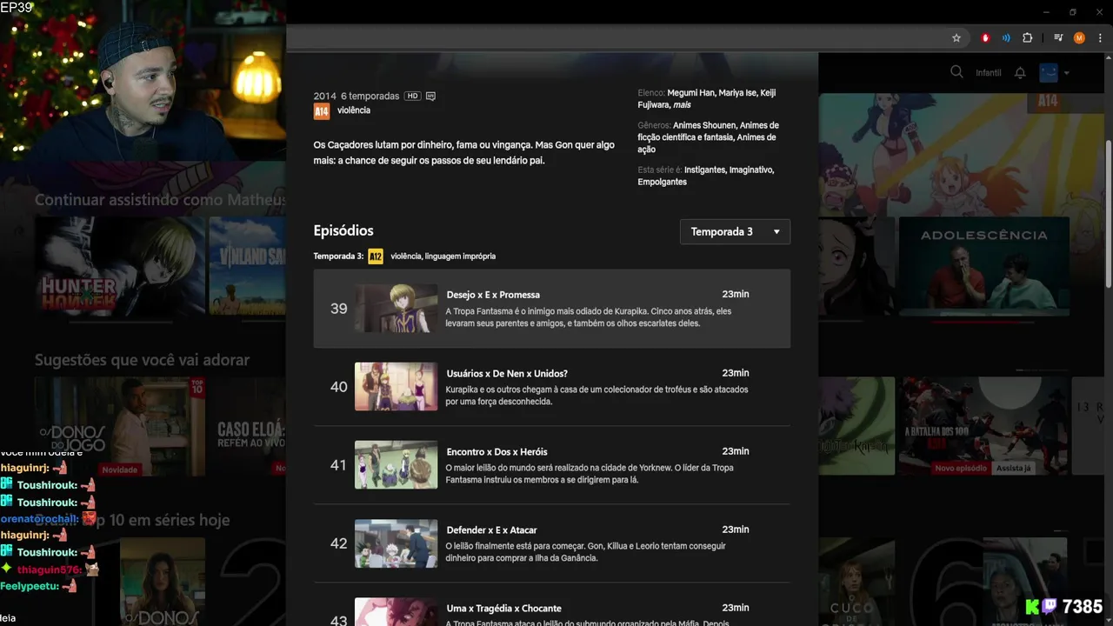Click the 'mais' cast link
Viewport: 1113px width, 626px height.
pos(683,105)
